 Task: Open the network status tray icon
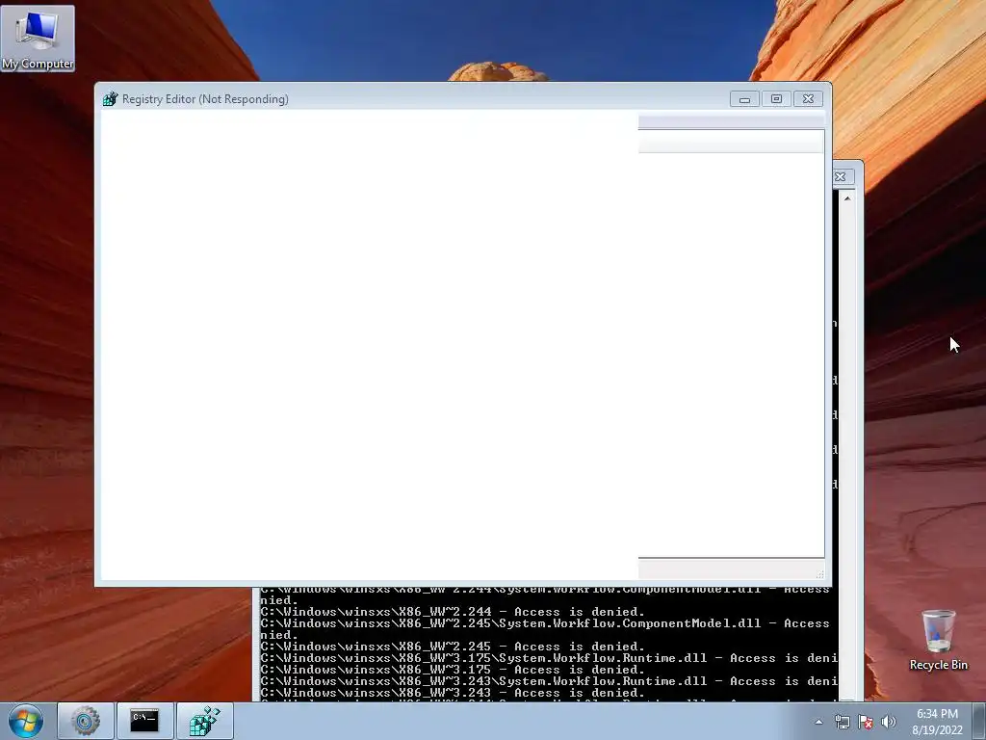(x=842, y=722)
